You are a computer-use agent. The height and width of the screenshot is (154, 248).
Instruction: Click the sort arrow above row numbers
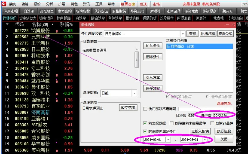7,24
